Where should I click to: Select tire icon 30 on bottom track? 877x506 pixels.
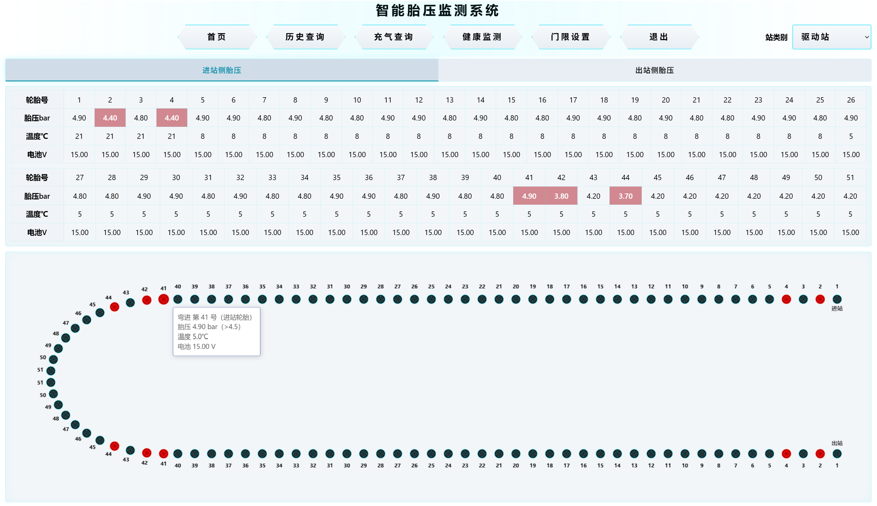pos(347,453)
